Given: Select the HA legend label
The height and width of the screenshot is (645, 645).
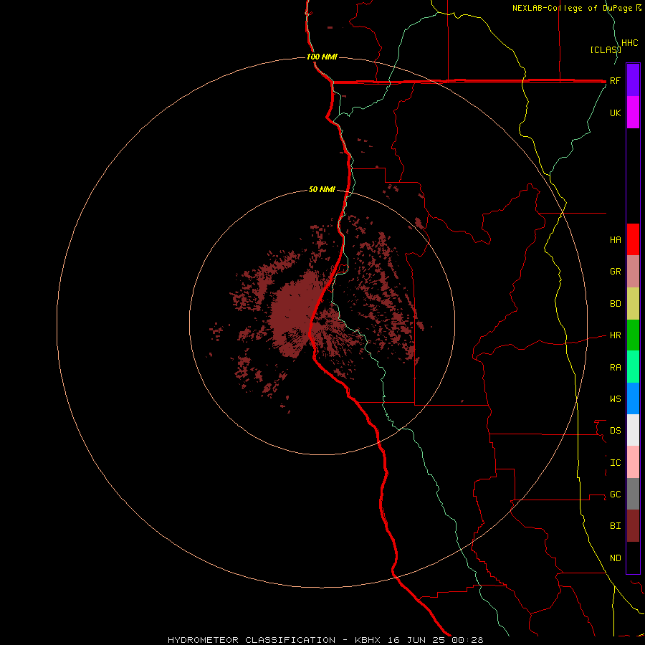Looking at the screenshot, I should pyautogui.click(x=615, y=240).
